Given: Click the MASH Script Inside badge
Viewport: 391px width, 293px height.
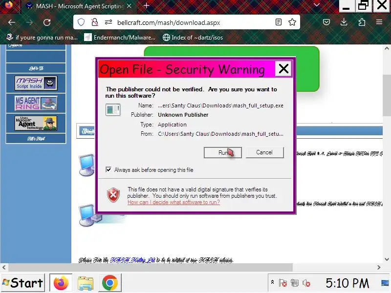Looking at the screenshot, I should click(x=36, y=83).
